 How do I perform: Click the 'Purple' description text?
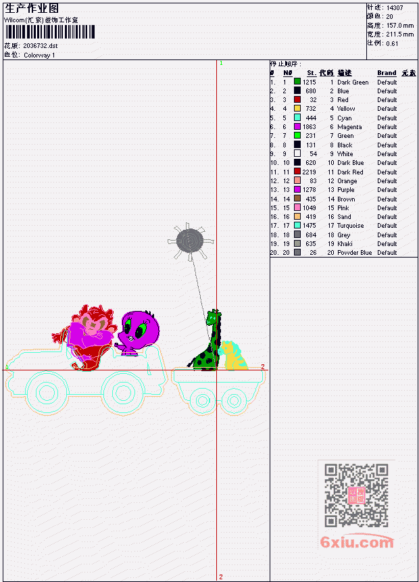pyautogui.click(x=346, y=190)
